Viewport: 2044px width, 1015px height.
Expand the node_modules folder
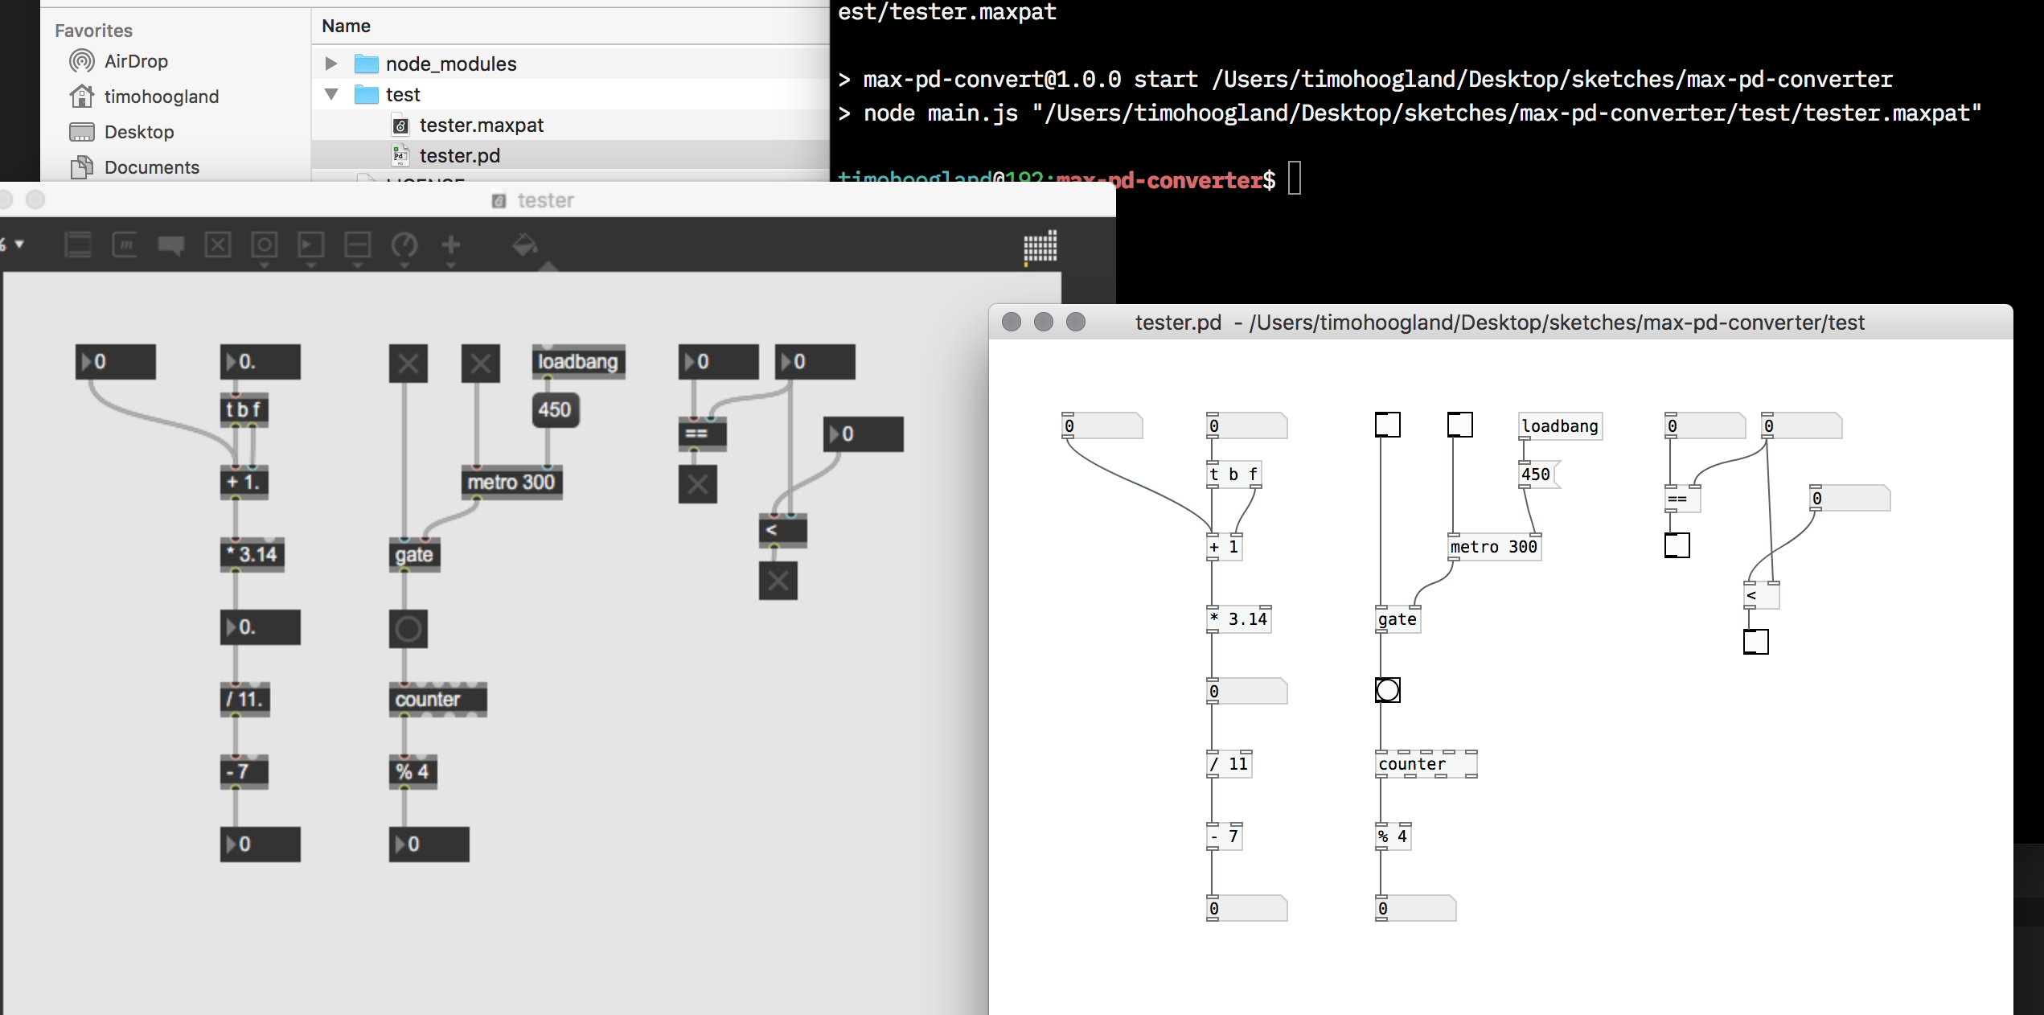[x=330, y=64]
